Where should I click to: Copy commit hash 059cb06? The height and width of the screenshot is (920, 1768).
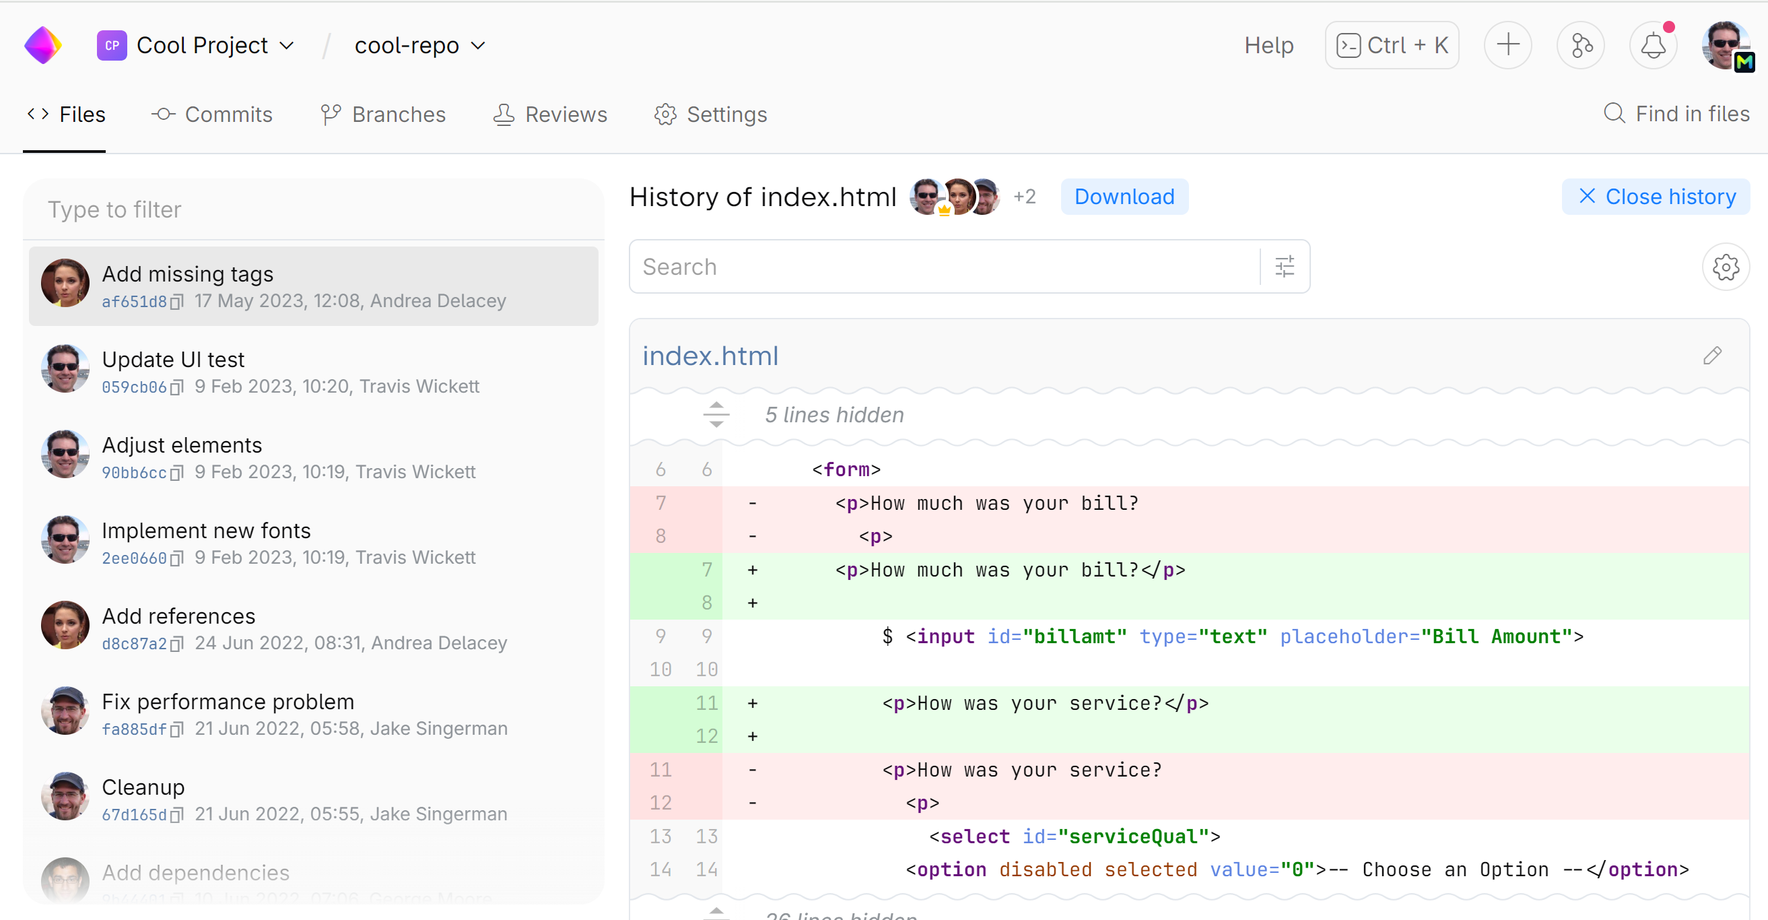177,387
